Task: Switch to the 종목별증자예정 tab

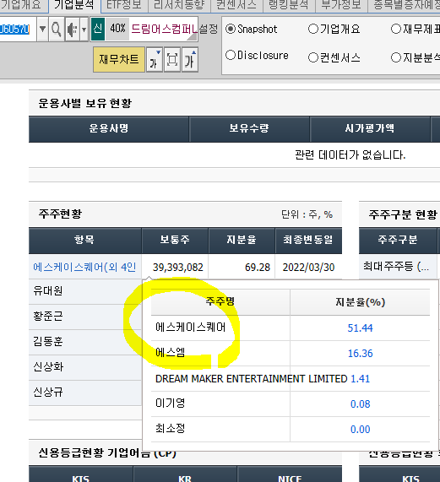Action: (x=404, y=5)
